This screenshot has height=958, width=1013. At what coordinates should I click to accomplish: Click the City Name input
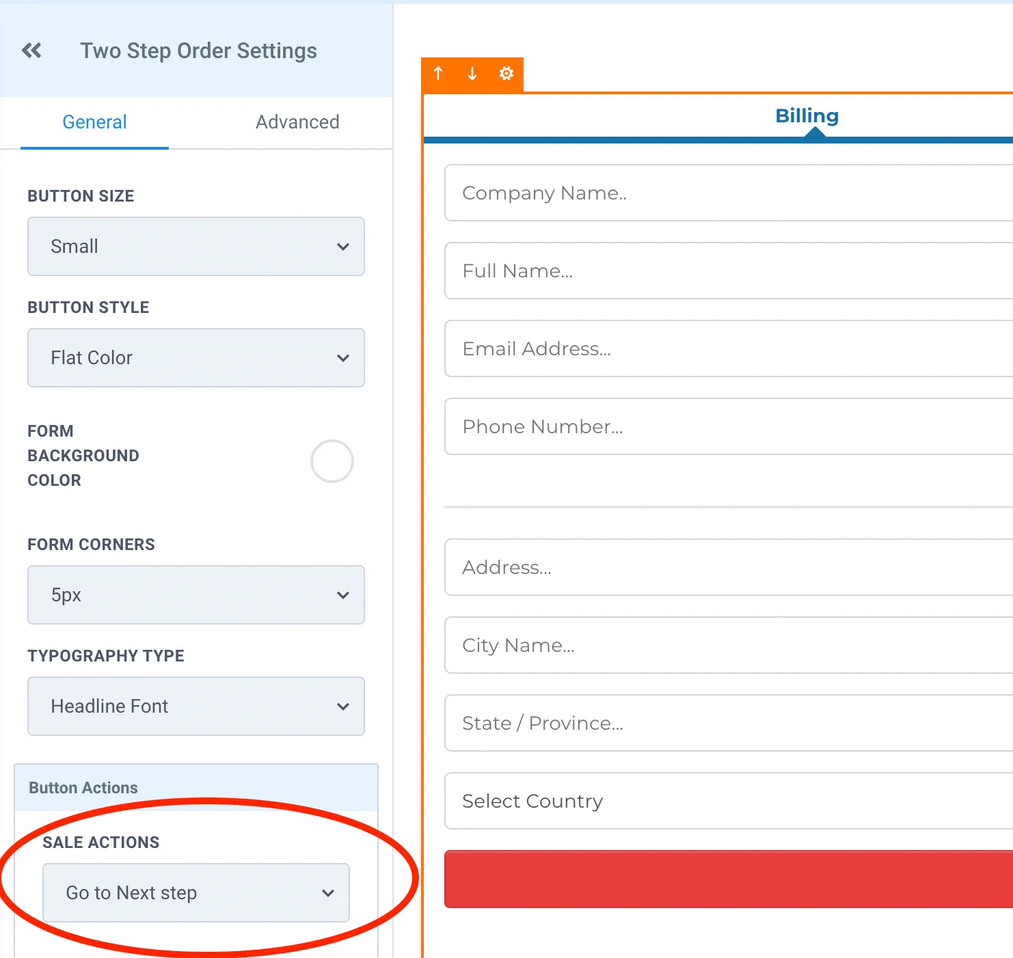coord(729,645)
